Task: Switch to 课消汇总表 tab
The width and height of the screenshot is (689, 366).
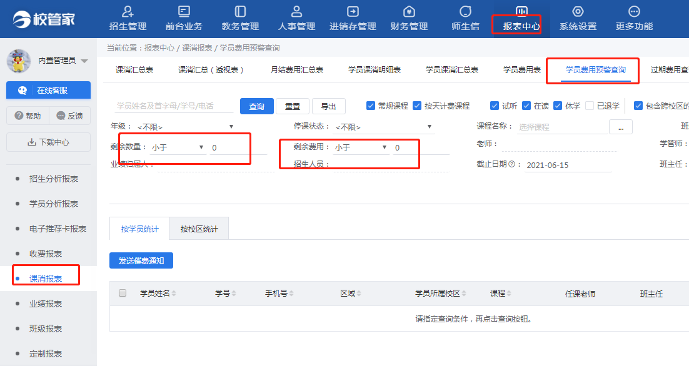Action: [x=134, y=70]
